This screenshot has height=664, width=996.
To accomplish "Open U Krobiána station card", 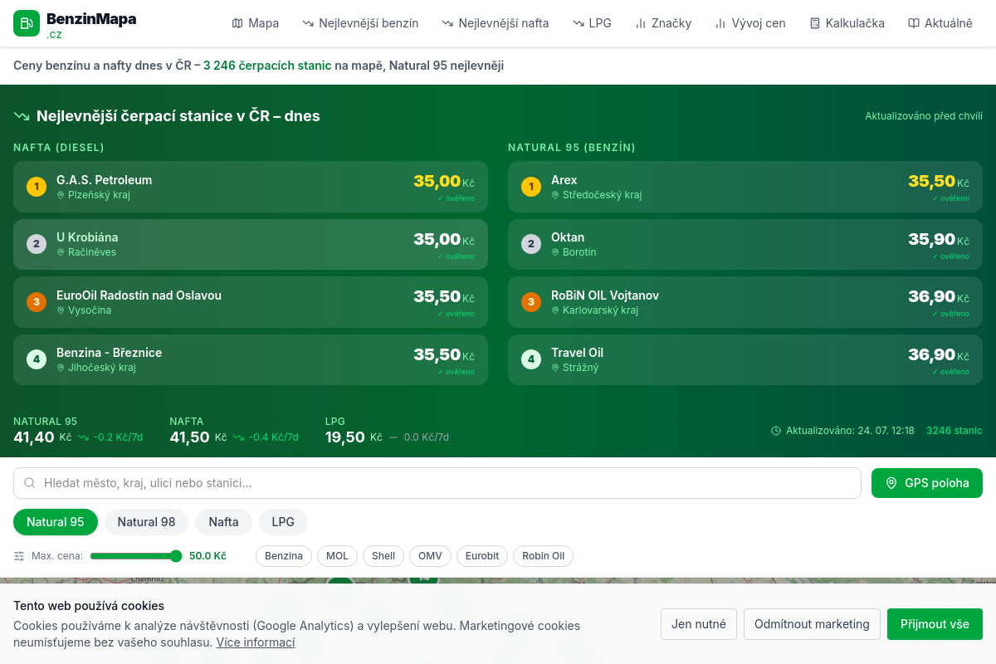I will coord(251,244).
